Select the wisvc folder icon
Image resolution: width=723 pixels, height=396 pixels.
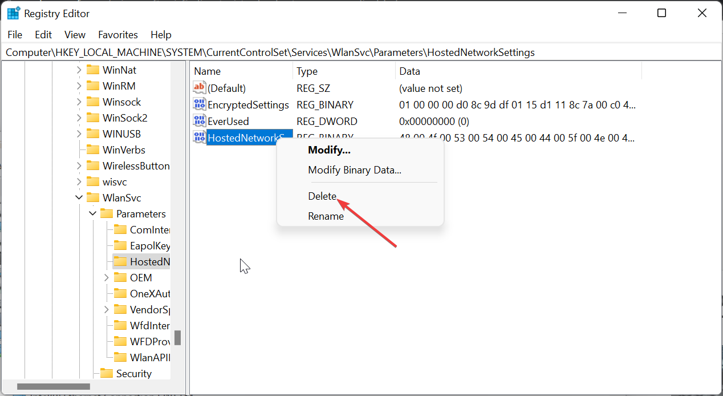click(x=93, y=181)
